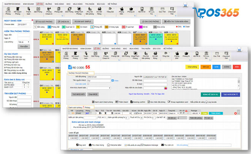Screen dimensions: 251x154
Task: Click yellow Chọn phòng button
Action: tap(192, 67)
